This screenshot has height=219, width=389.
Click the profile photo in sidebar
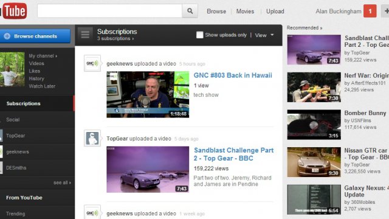[x=12, y=69]
